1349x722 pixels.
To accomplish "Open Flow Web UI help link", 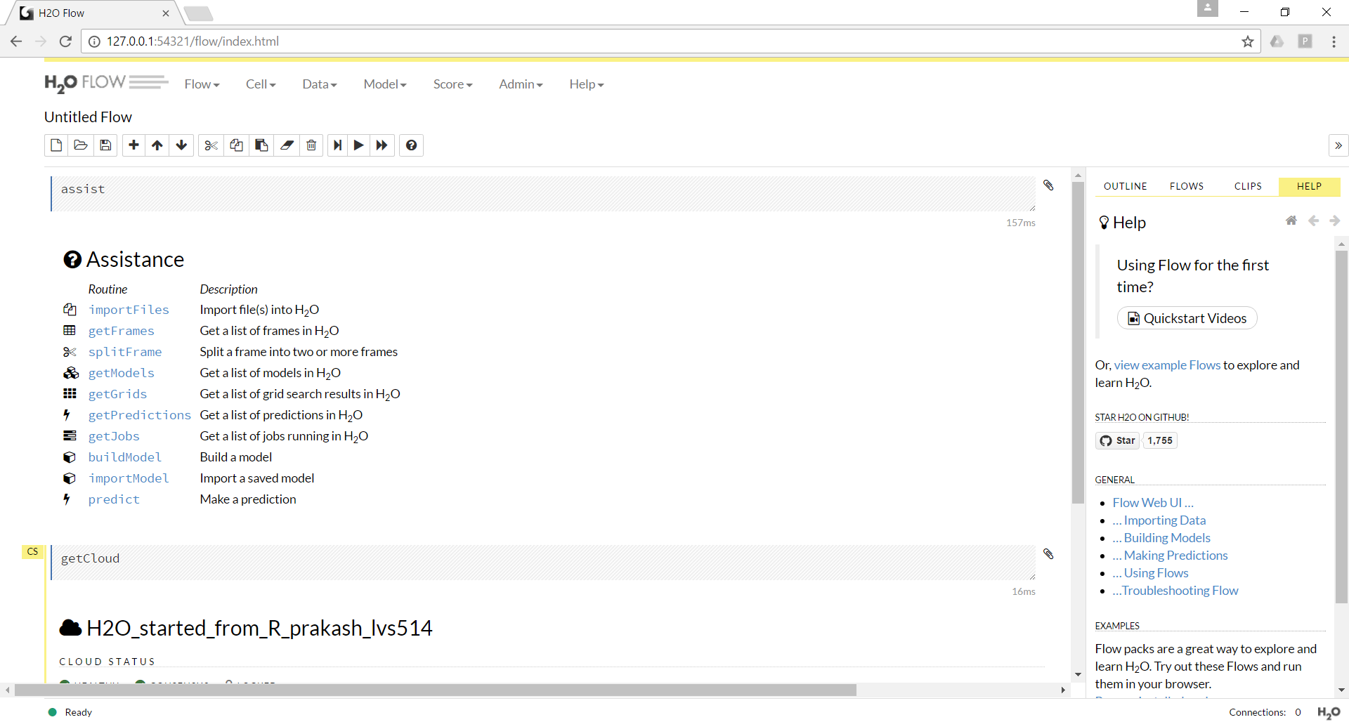I will click(x=1153, y=503).
